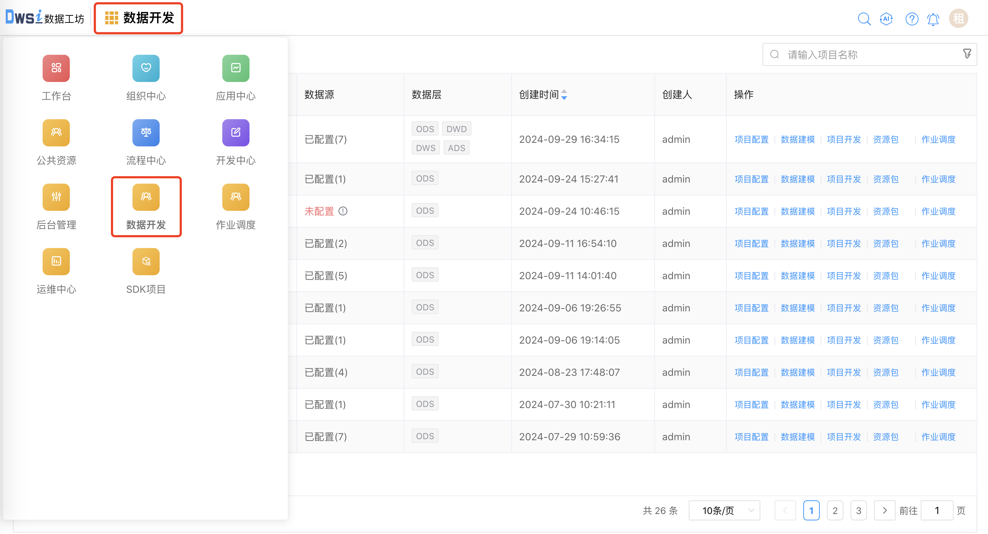The width and height of the screenshot is (988, 534).
Task: Open the 开发中心 development center icon
Action: point(236,133)
